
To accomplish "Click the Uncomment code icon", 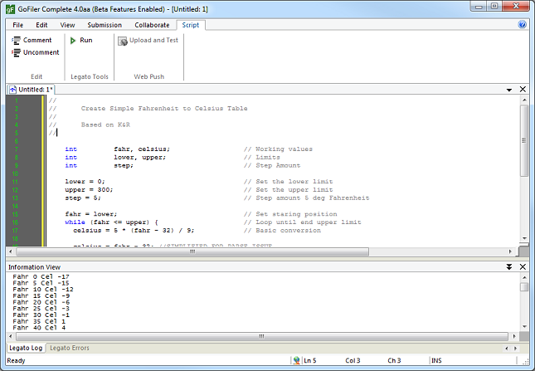I will pos(16,53).
